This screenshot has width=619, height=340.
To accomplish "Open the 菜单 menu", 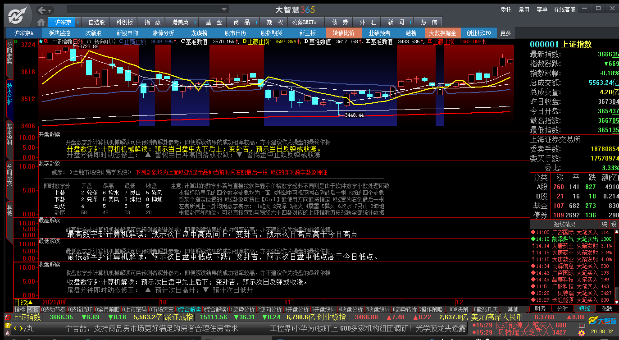I will point(542,9).
